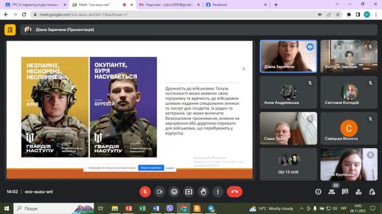Open the Windows notification center

coord(372,208)
